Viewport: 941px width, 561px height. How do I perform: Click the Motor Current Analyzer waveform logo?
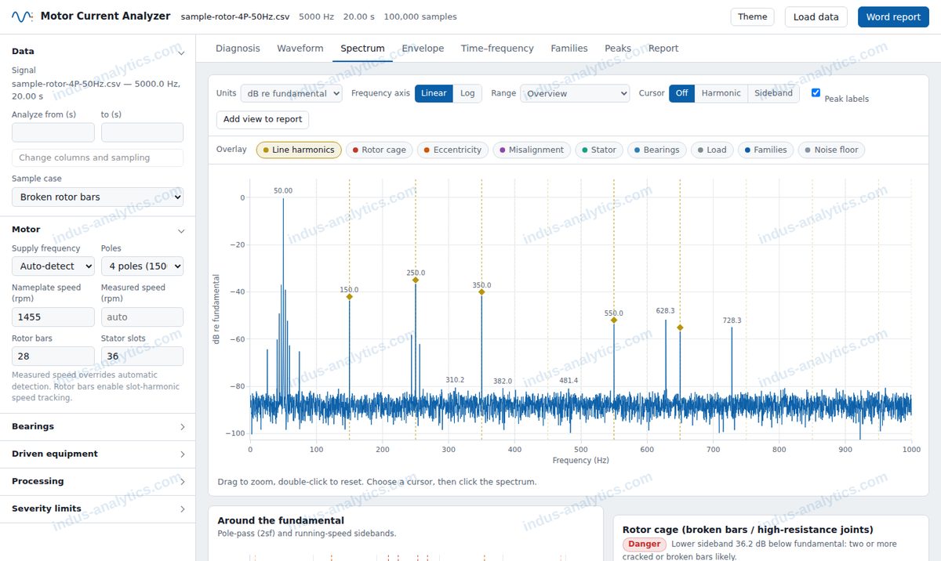point(22,16)
